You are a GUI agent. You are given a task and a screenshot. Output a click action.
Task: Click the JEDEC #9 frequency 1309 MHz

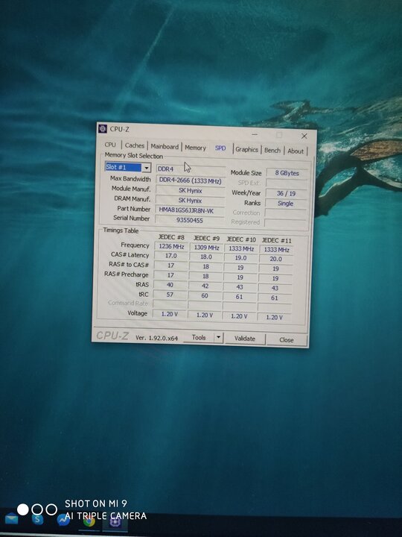tap(206, 248)
